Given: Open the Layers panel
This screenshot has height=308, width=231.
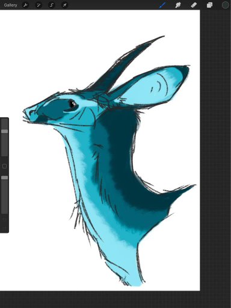Looking at the screenshot, I should pos(209,5).
